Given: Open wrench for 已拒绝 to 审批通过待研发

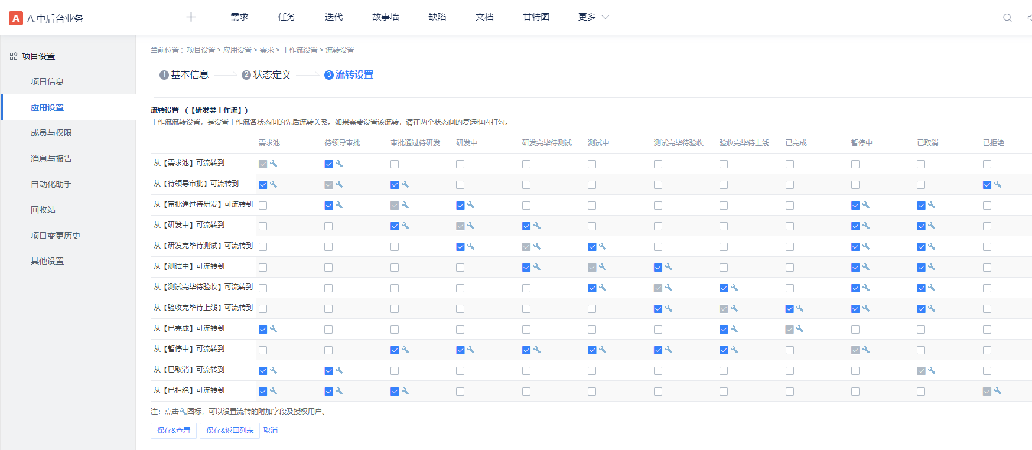Looking at the screenshot, I should 405,391.
